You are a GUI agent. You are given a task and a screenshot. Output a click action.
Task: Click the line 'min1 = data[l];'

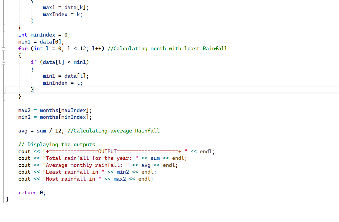pos(66,76)
